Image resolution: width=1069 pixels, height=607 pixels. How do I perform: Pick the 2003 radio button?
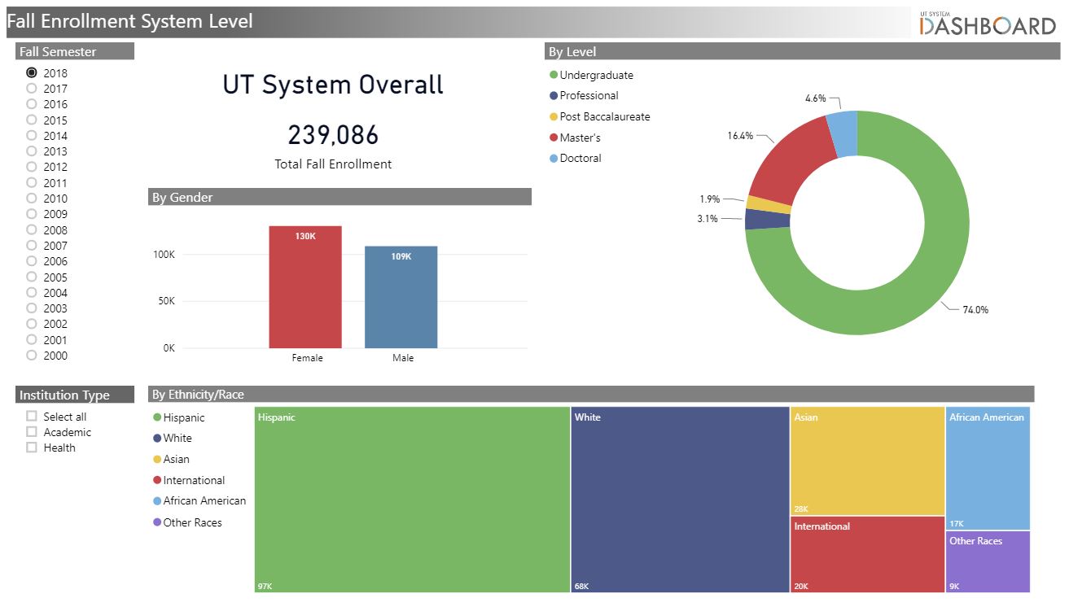32,308
